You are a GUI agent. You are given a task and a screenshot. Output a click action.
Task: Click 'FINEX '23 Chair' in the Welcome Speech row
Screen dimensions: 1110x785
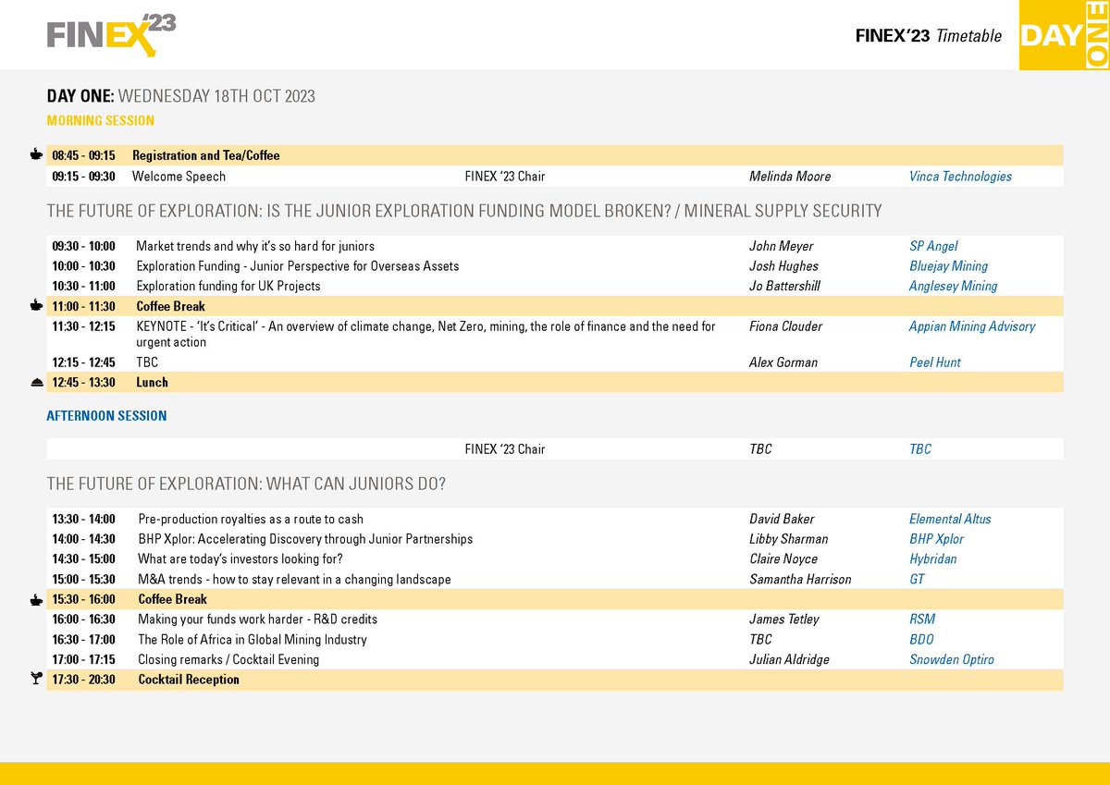click(505, 177)
